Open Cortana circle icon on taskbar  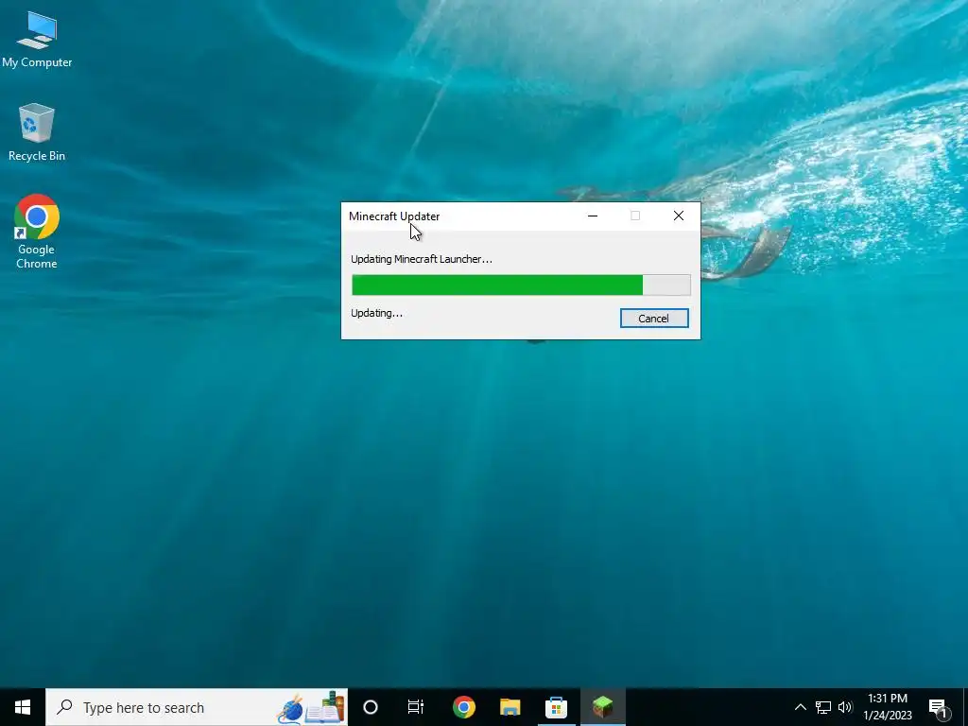pyautogui.click(x=371, y=707)
